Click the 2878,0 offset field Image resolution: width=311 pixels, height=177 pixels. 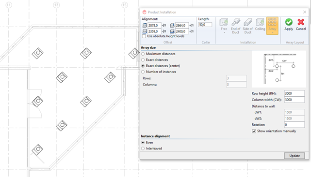coord(154,25)
